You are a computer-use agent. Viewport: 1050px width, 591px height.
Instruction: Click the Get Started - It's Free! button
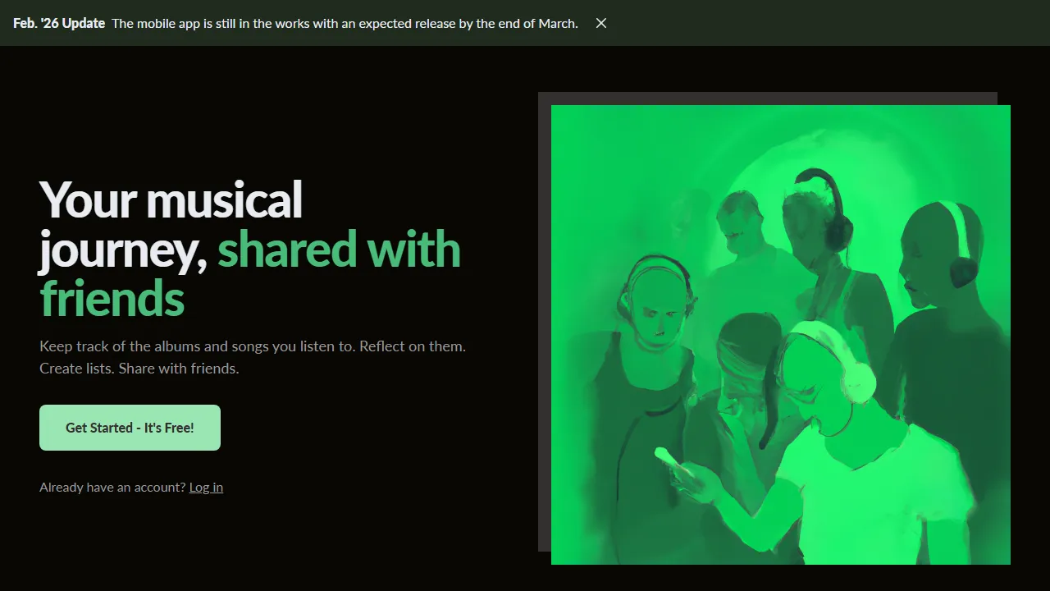[x=130, y=428]
